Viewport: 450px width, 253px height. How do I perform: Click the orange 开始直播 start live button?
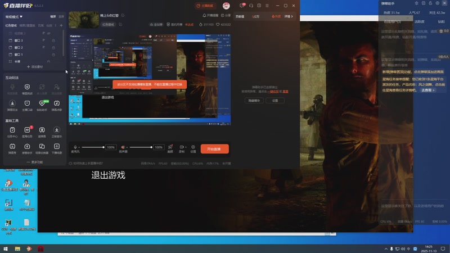[214, 149]
